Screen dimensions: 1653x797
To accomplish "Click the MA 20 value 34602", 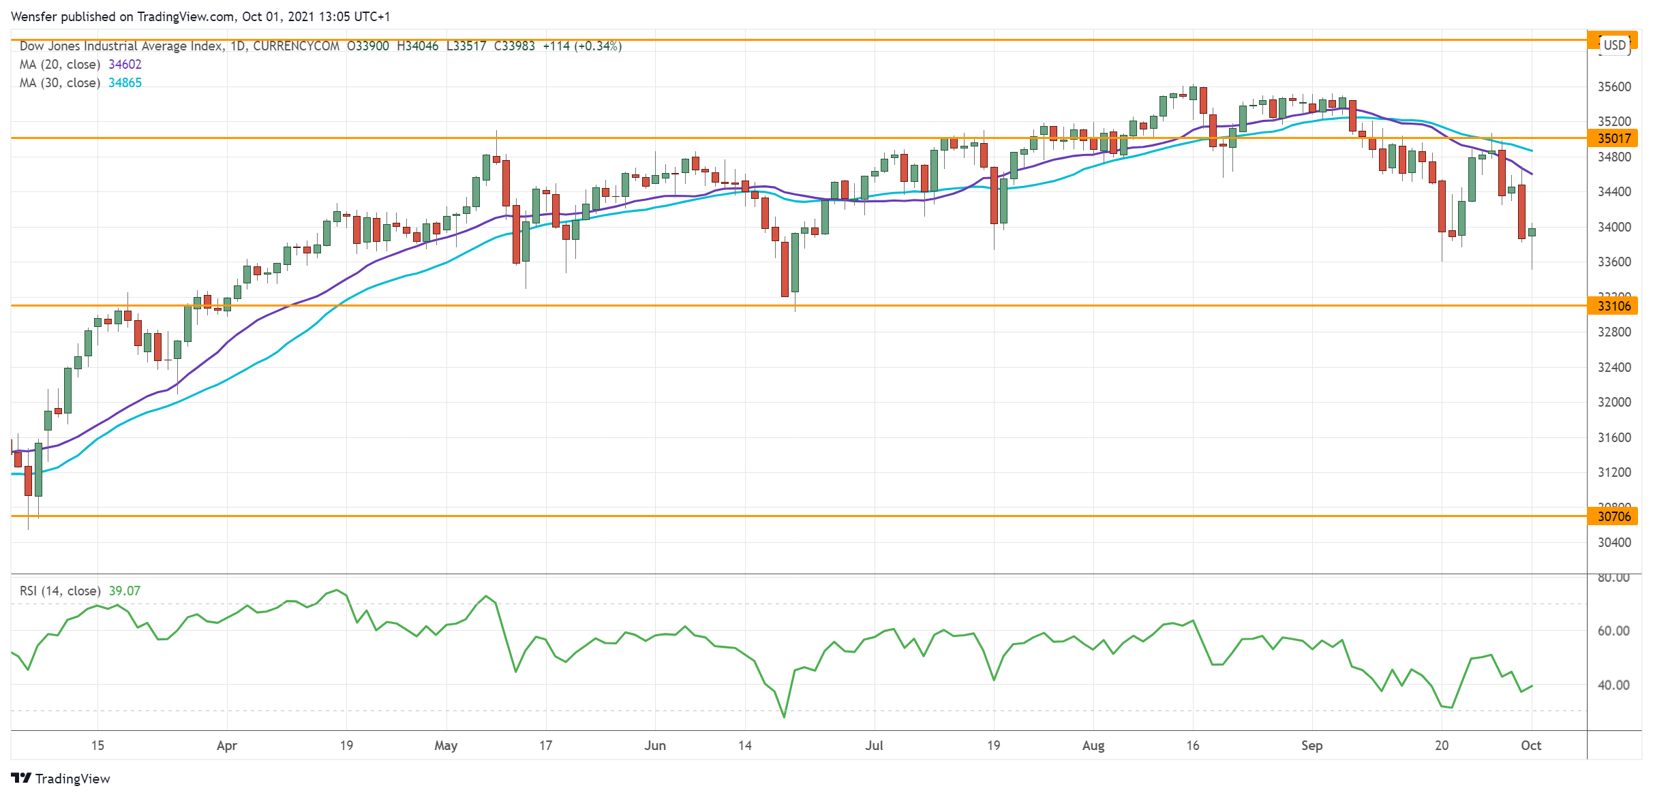I will (x=125, y=64).
